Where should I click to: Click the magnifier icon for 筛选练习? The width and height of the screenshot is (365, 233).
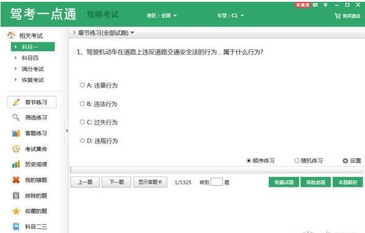pos(16,117)
